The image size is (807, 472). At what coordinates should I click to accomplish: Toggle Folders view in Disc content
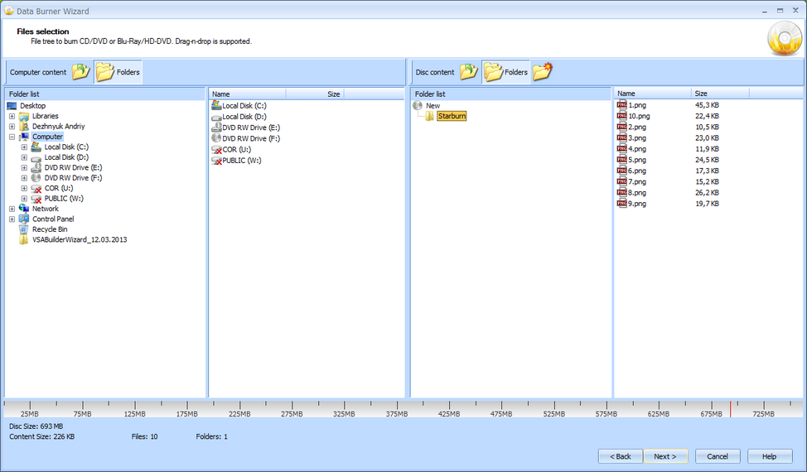pyautogui.click(x=506, y=72)
